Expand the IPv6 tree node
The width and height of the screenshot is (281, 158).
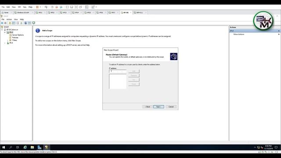(5, 43)
